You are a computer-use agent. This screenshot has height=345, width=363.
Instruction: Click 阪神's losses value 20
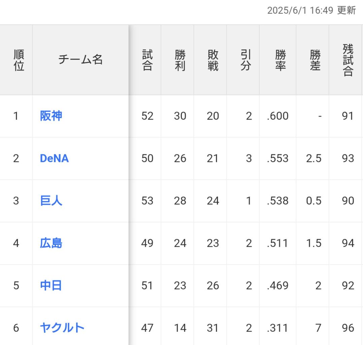point(213,116)
